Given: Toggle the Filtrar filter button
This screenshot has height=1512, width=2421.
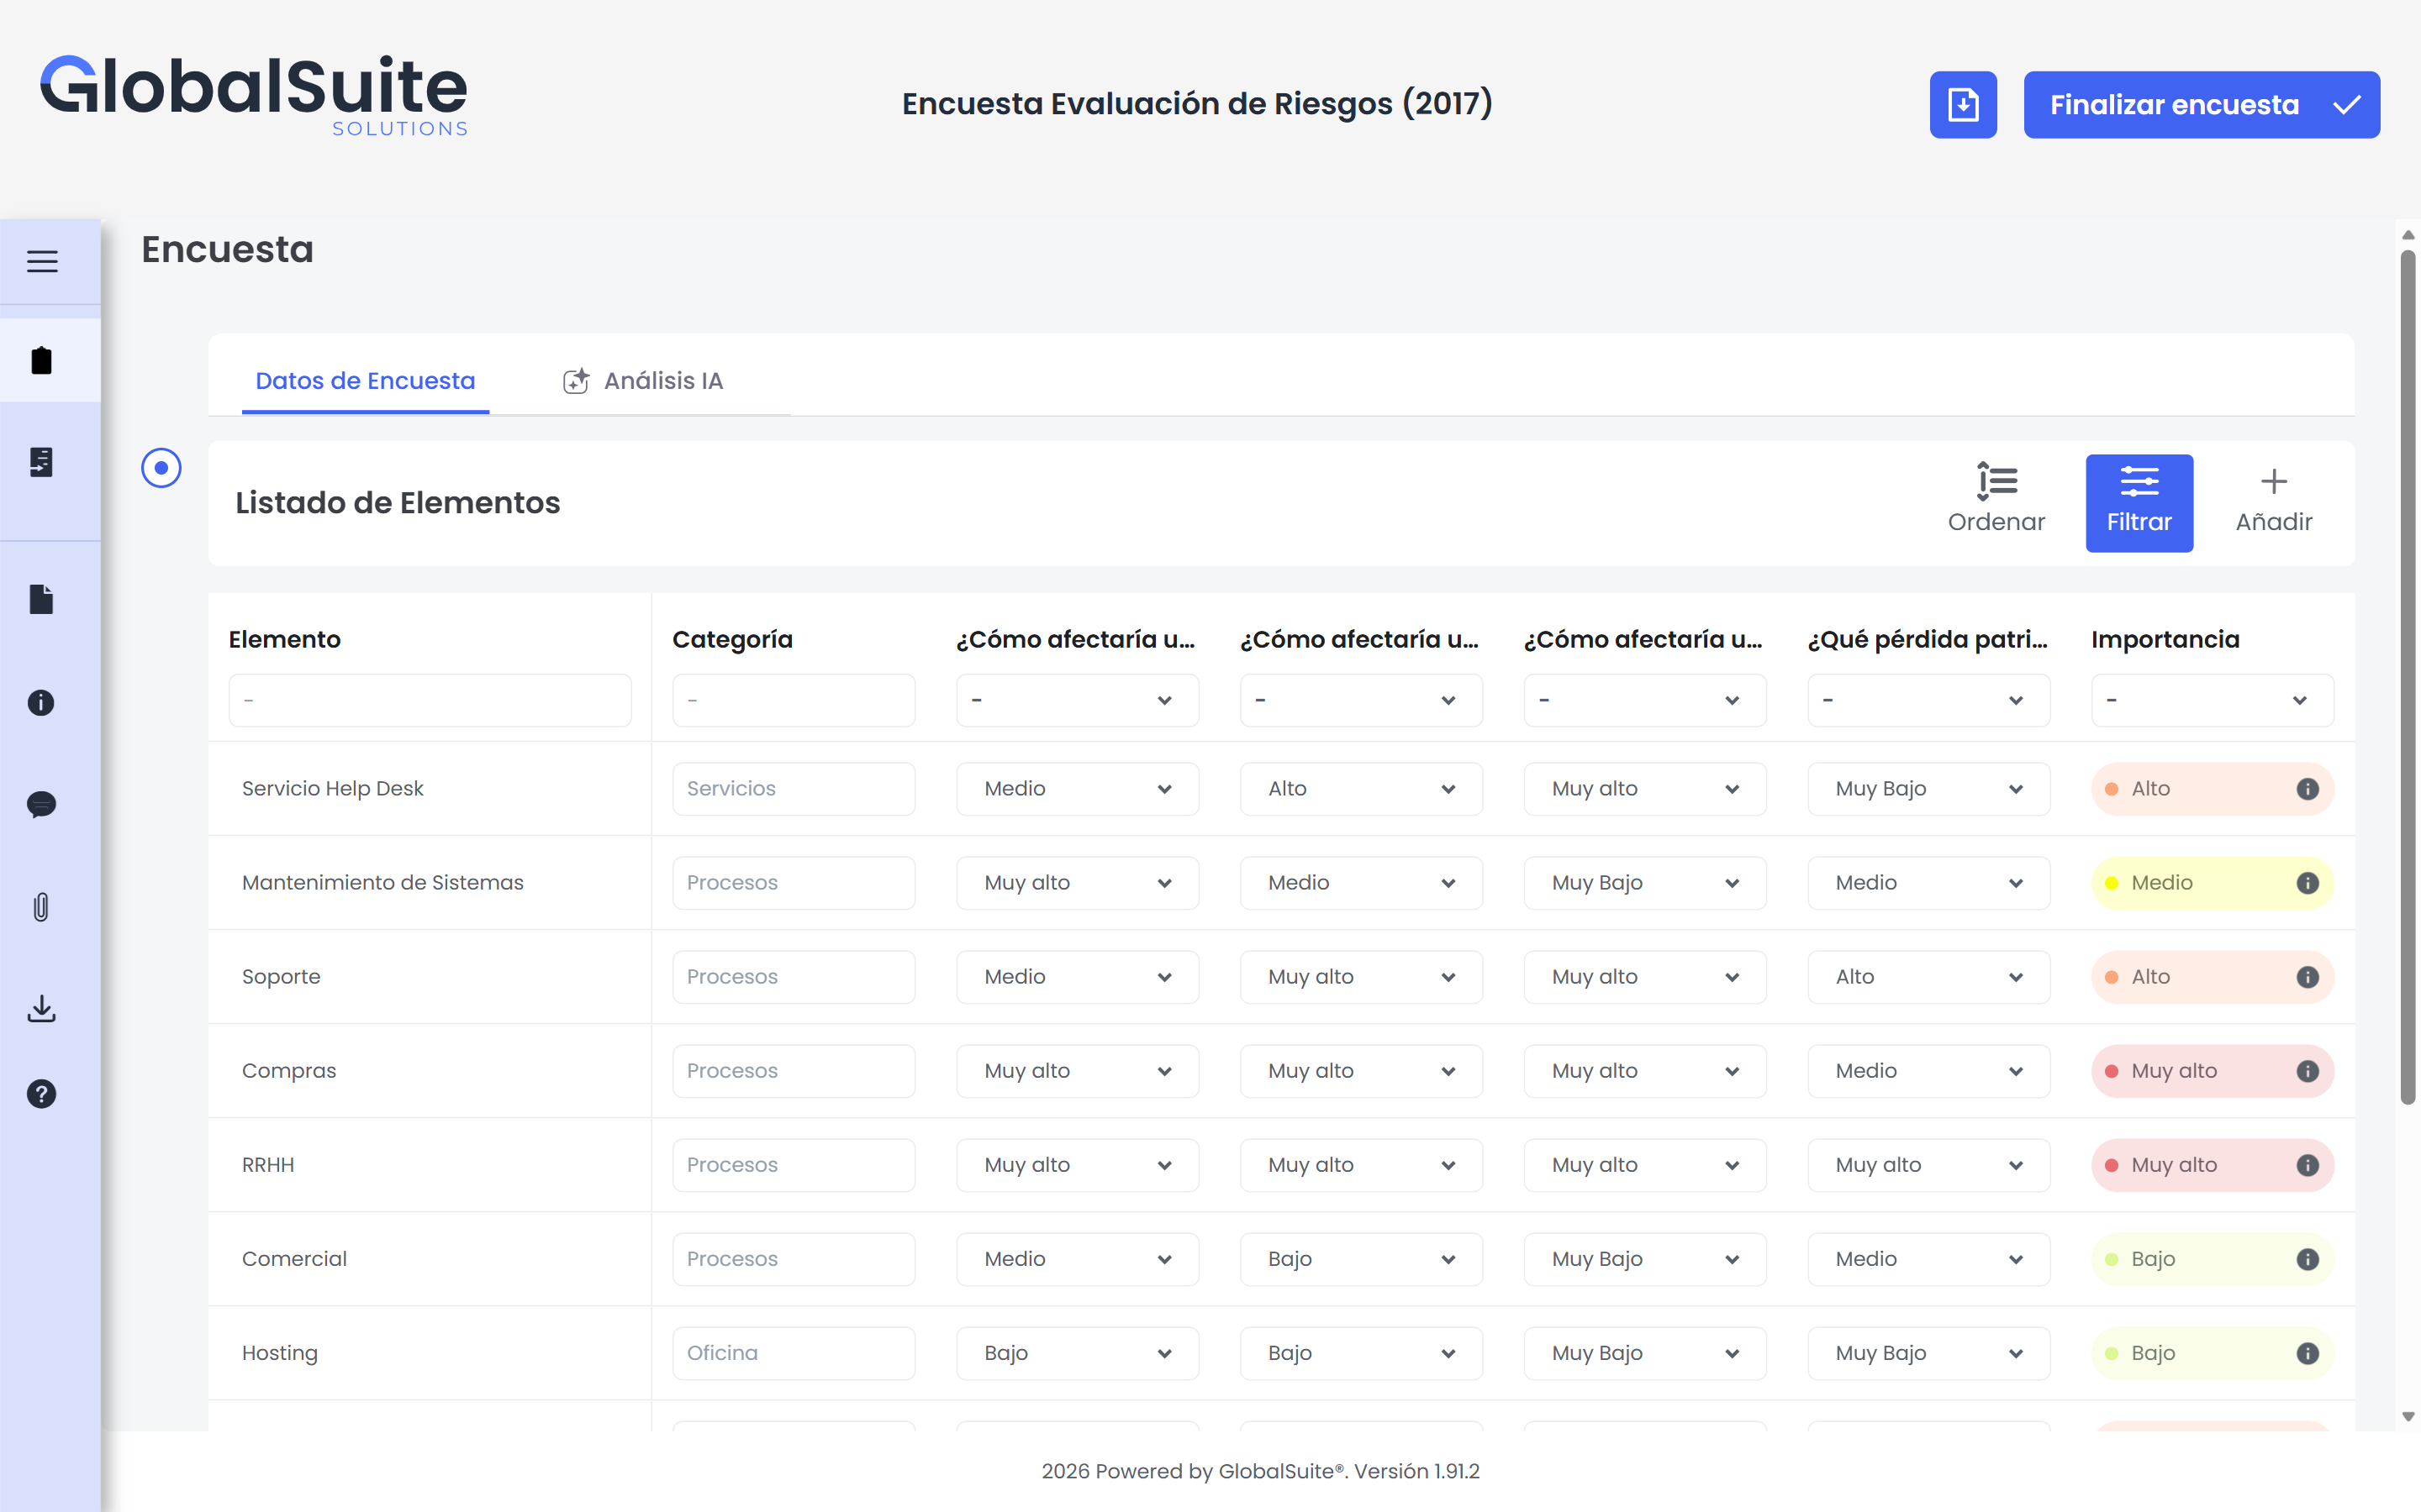Looking at the screenshot, I should [2139, 503].
